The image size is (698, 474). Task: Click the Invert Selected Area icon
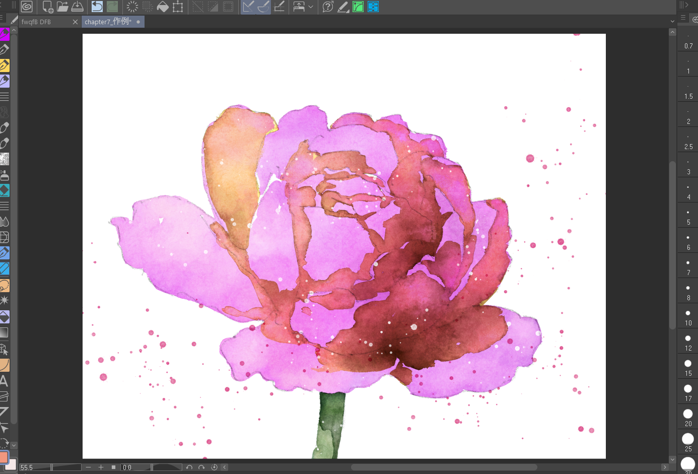pyautogui.click(x=213, y=7)
